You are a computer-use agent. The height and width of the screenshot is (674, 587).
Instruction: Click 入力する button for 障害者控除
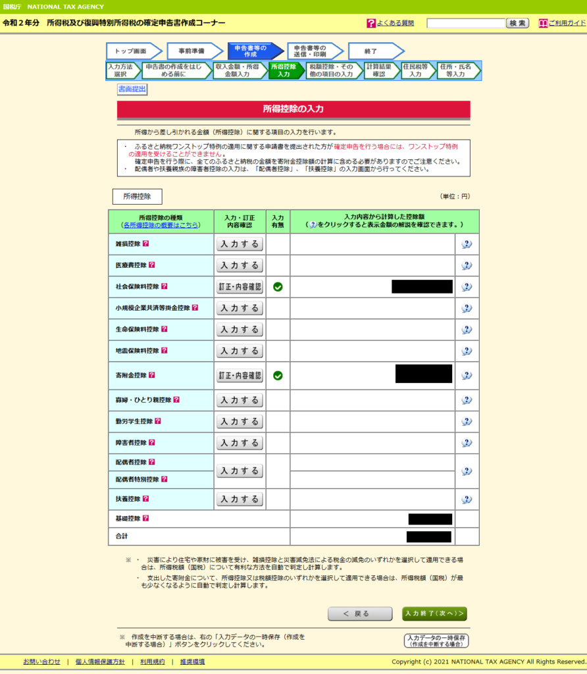(x=240, y=443)
